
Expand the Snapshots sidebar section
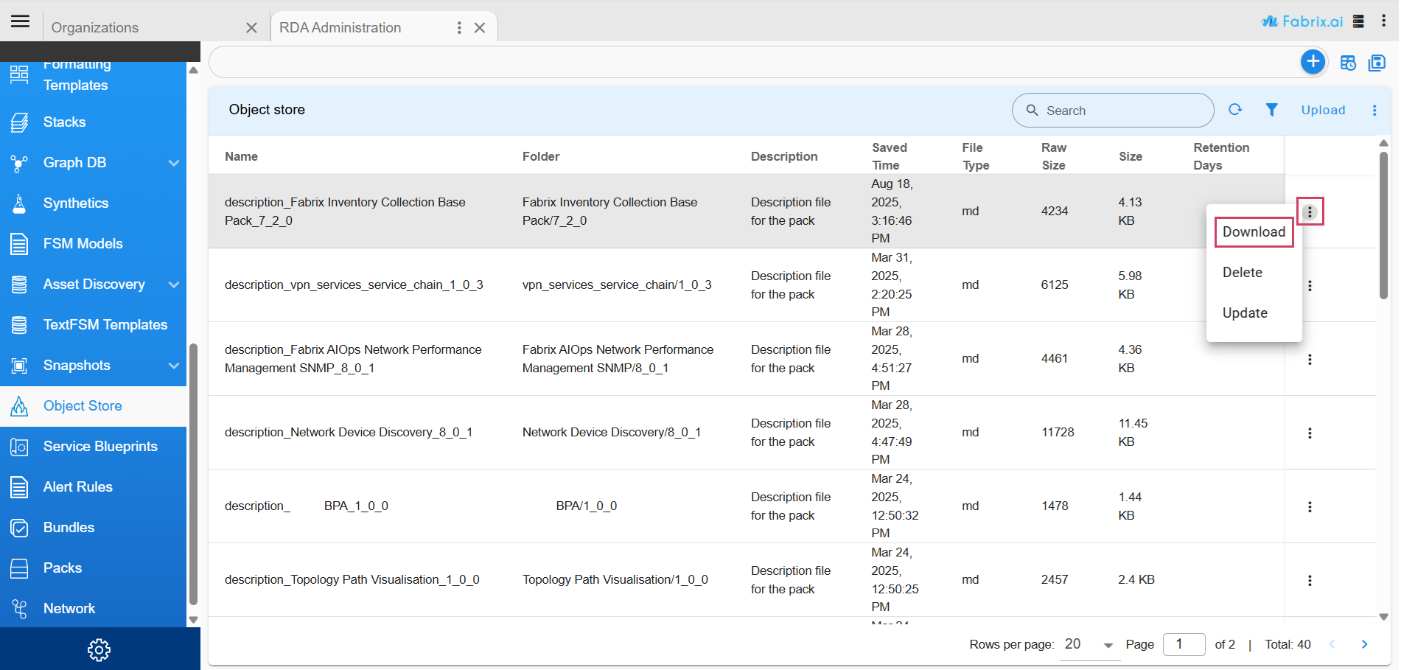coord(174,366)
